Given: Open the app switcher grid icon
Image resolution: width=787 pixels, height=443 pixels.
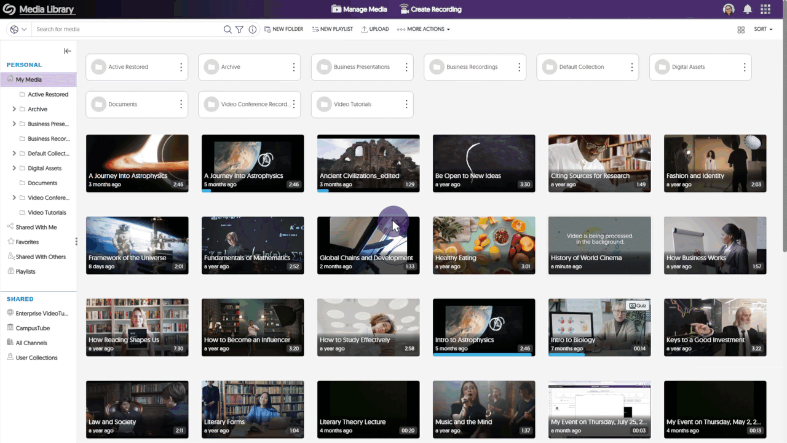Looking at the screenshot, I should pos(765,9).
